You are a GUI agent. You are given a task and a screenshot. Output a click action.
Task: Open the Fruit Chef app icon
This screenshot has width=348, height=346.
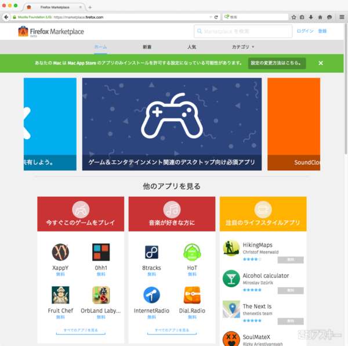(x=60, y=295)
